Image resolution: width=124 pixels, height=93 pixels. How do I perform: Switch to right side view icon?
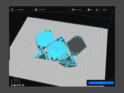click(23, 85)
